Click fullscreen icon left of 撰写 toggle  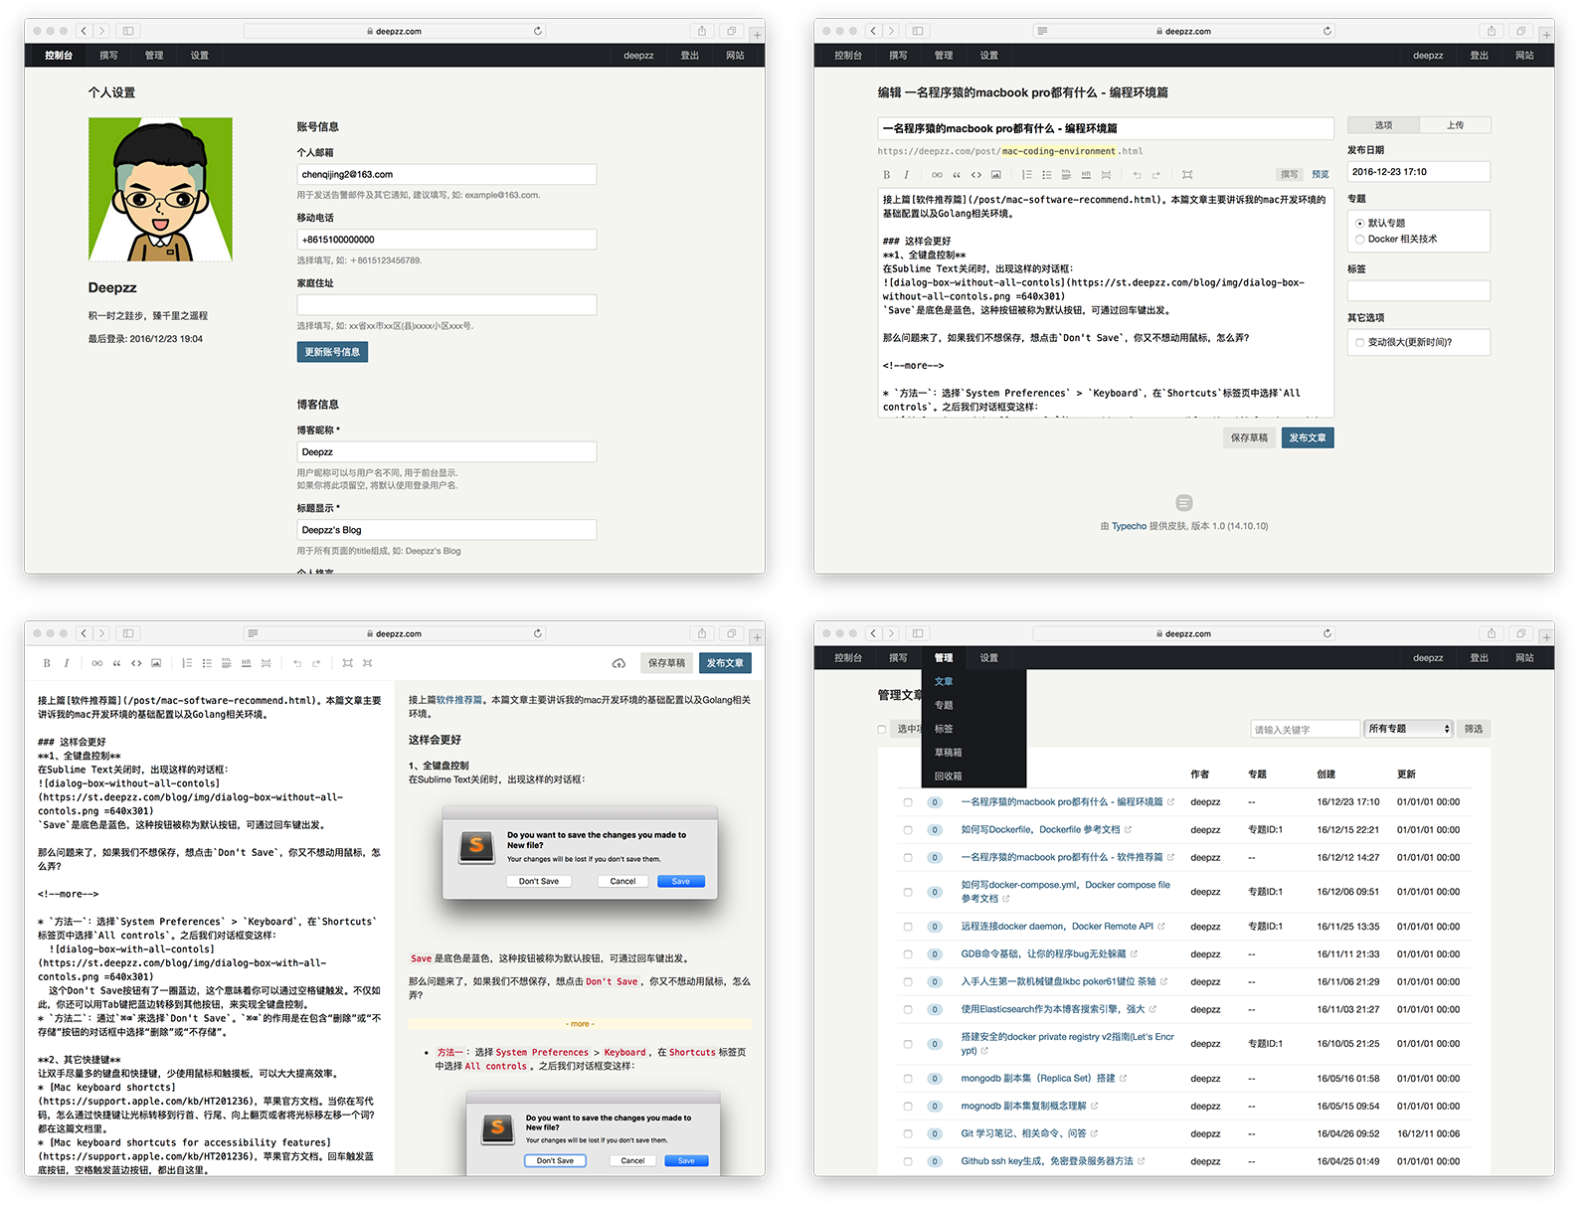click(1187, 175)
